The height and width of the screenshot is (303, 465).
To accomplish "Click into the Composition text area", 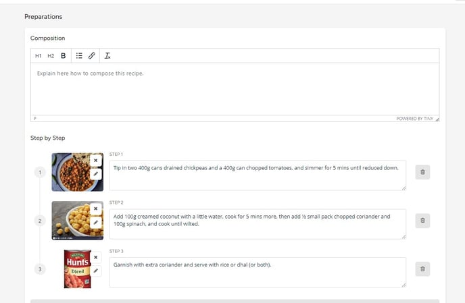I will click(235, 89).
